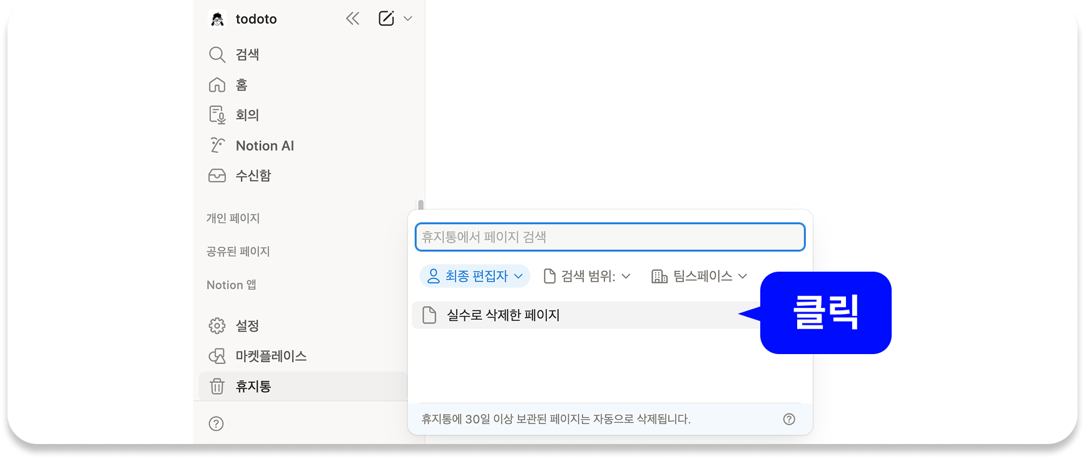
Task: Click the todoto workspace avatar icon
Action: [x=217, y=19]
